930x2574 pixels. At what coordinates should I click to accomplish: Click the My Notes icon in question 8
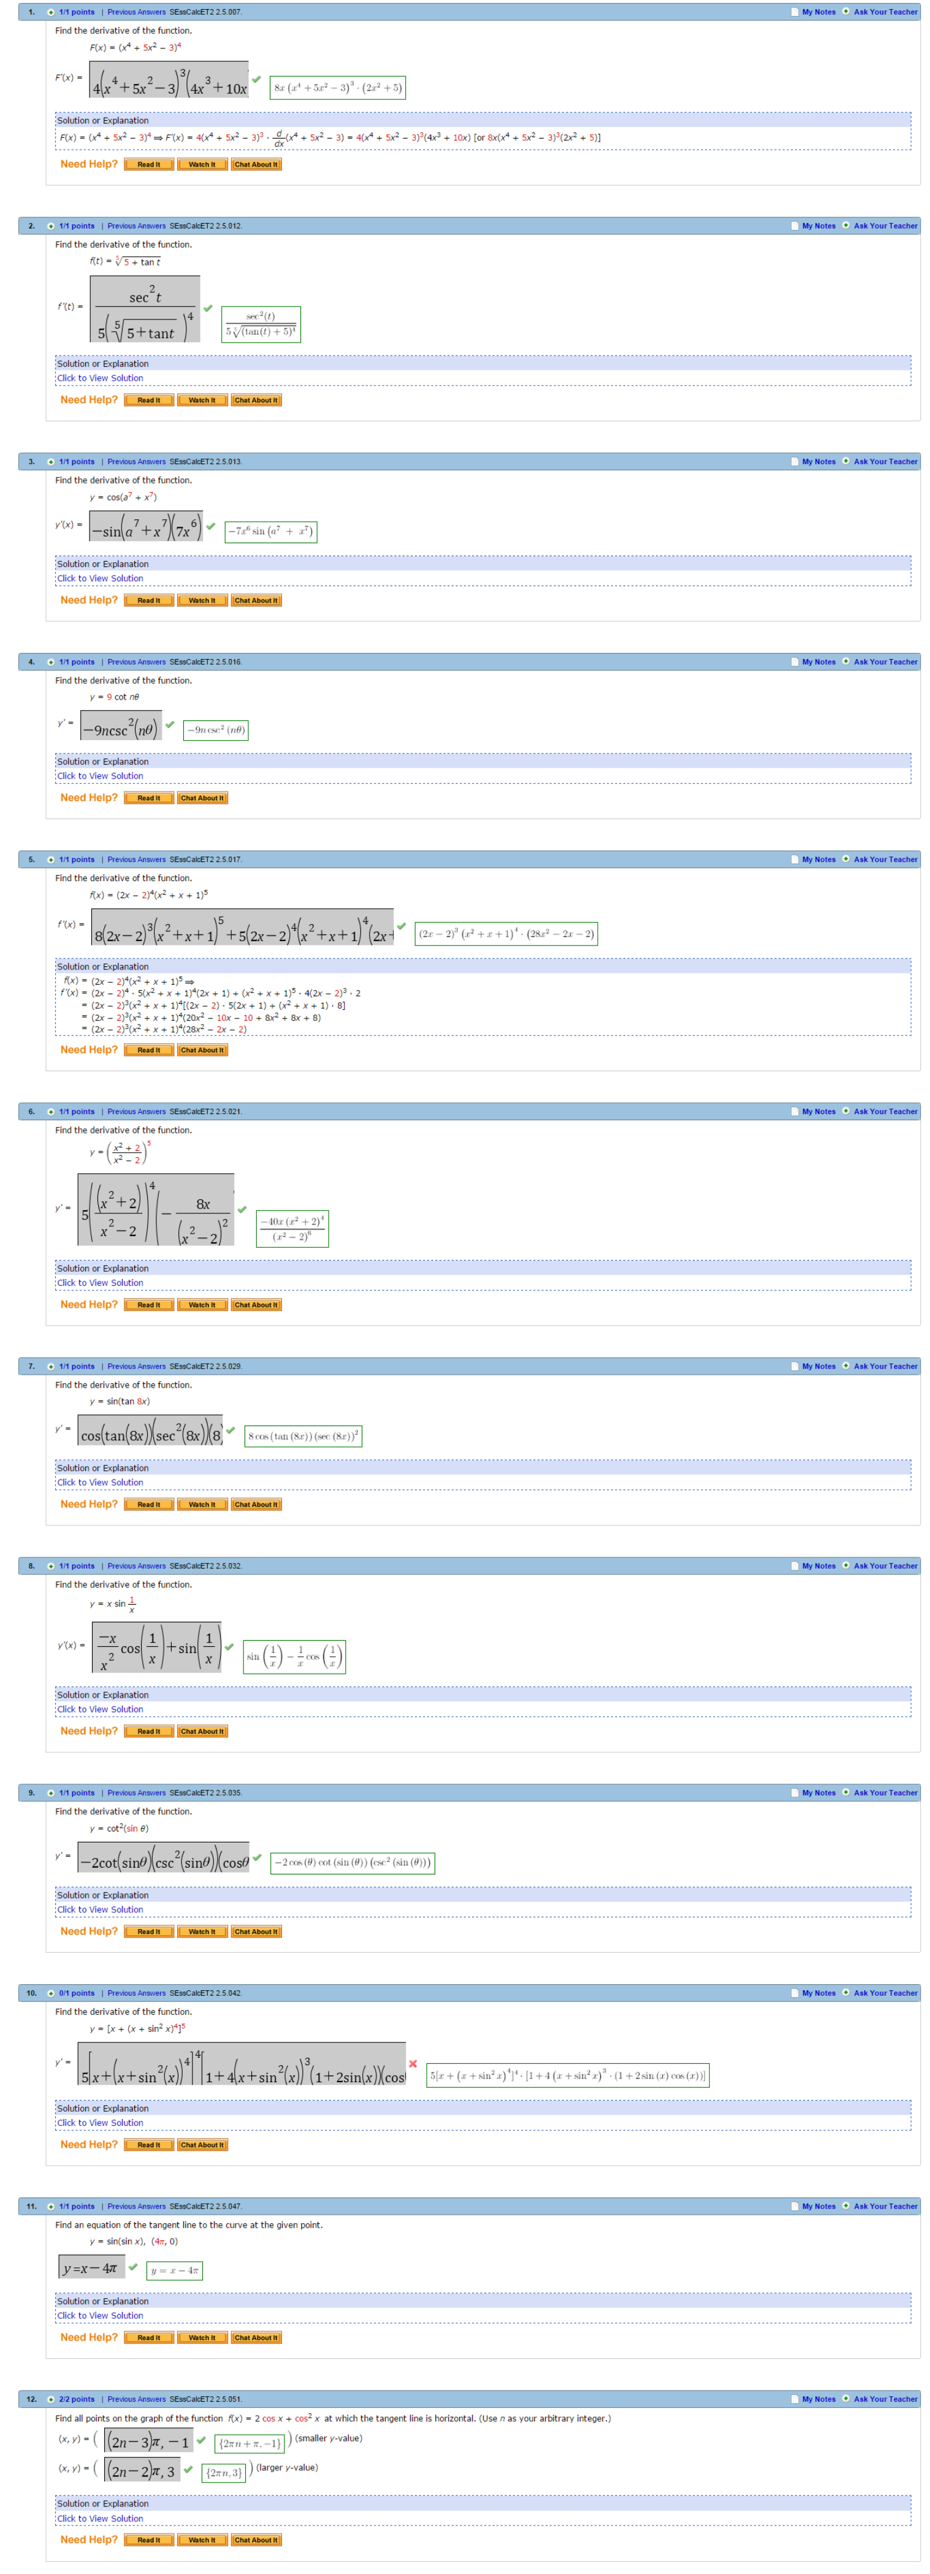click(x=794, y=1566)
